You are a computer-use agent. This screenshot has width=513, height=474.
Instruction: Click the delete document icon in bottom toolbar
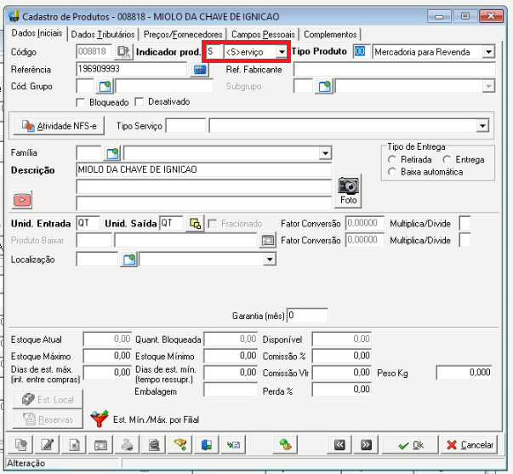click(x=74, y=444)
